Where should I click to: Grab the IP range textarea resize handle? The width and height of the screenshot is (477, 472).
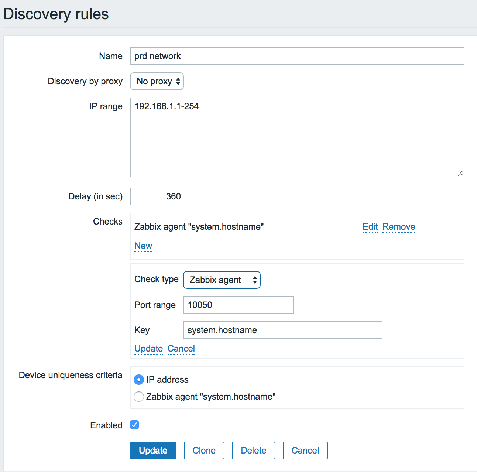(460, 173)
